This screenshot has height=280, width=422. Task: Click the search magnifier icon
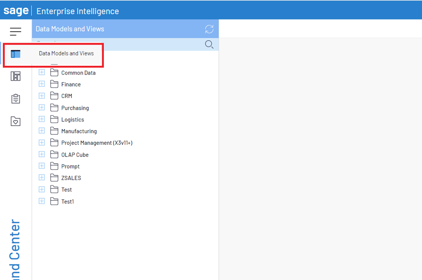pyautogui.click(x=209, y=44)
